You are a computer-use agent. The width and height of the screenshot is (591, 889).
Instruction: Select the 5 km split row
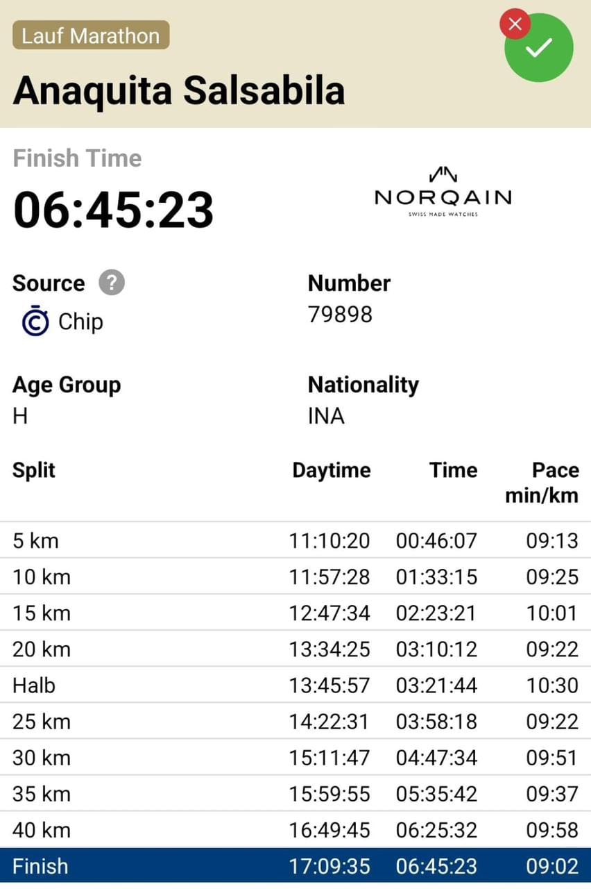coord(295,540)
